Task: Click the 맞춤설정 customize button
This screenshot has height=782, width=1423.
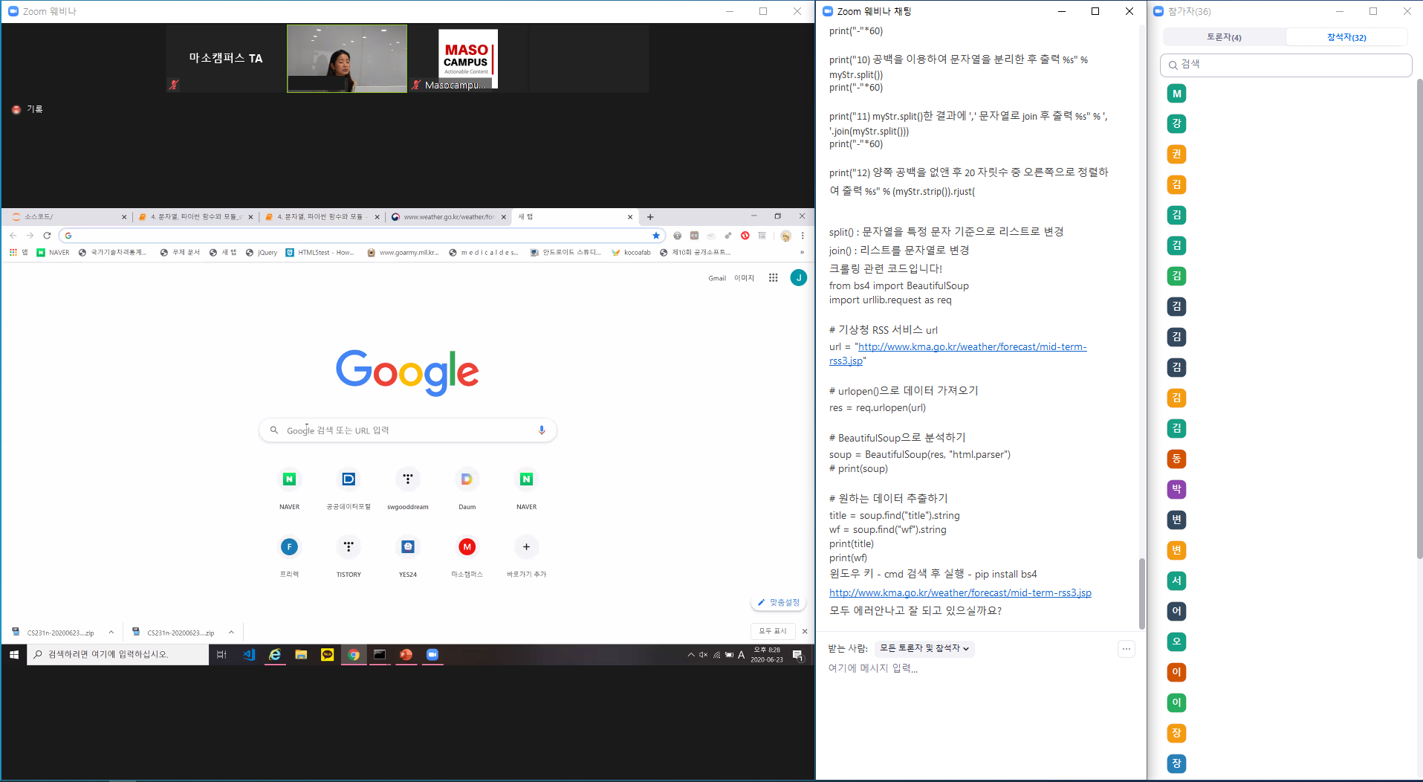Action: click(778, 603)
